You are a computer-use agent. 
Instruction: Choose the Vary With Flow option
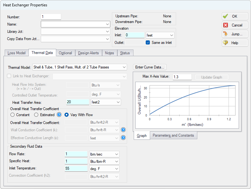[x=66, y=115]
